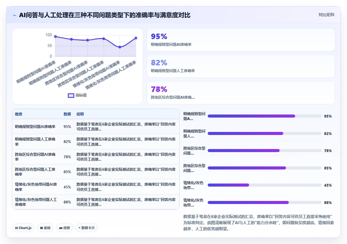
Task: Click the 表格 tag
Action: tap(45, 228)
